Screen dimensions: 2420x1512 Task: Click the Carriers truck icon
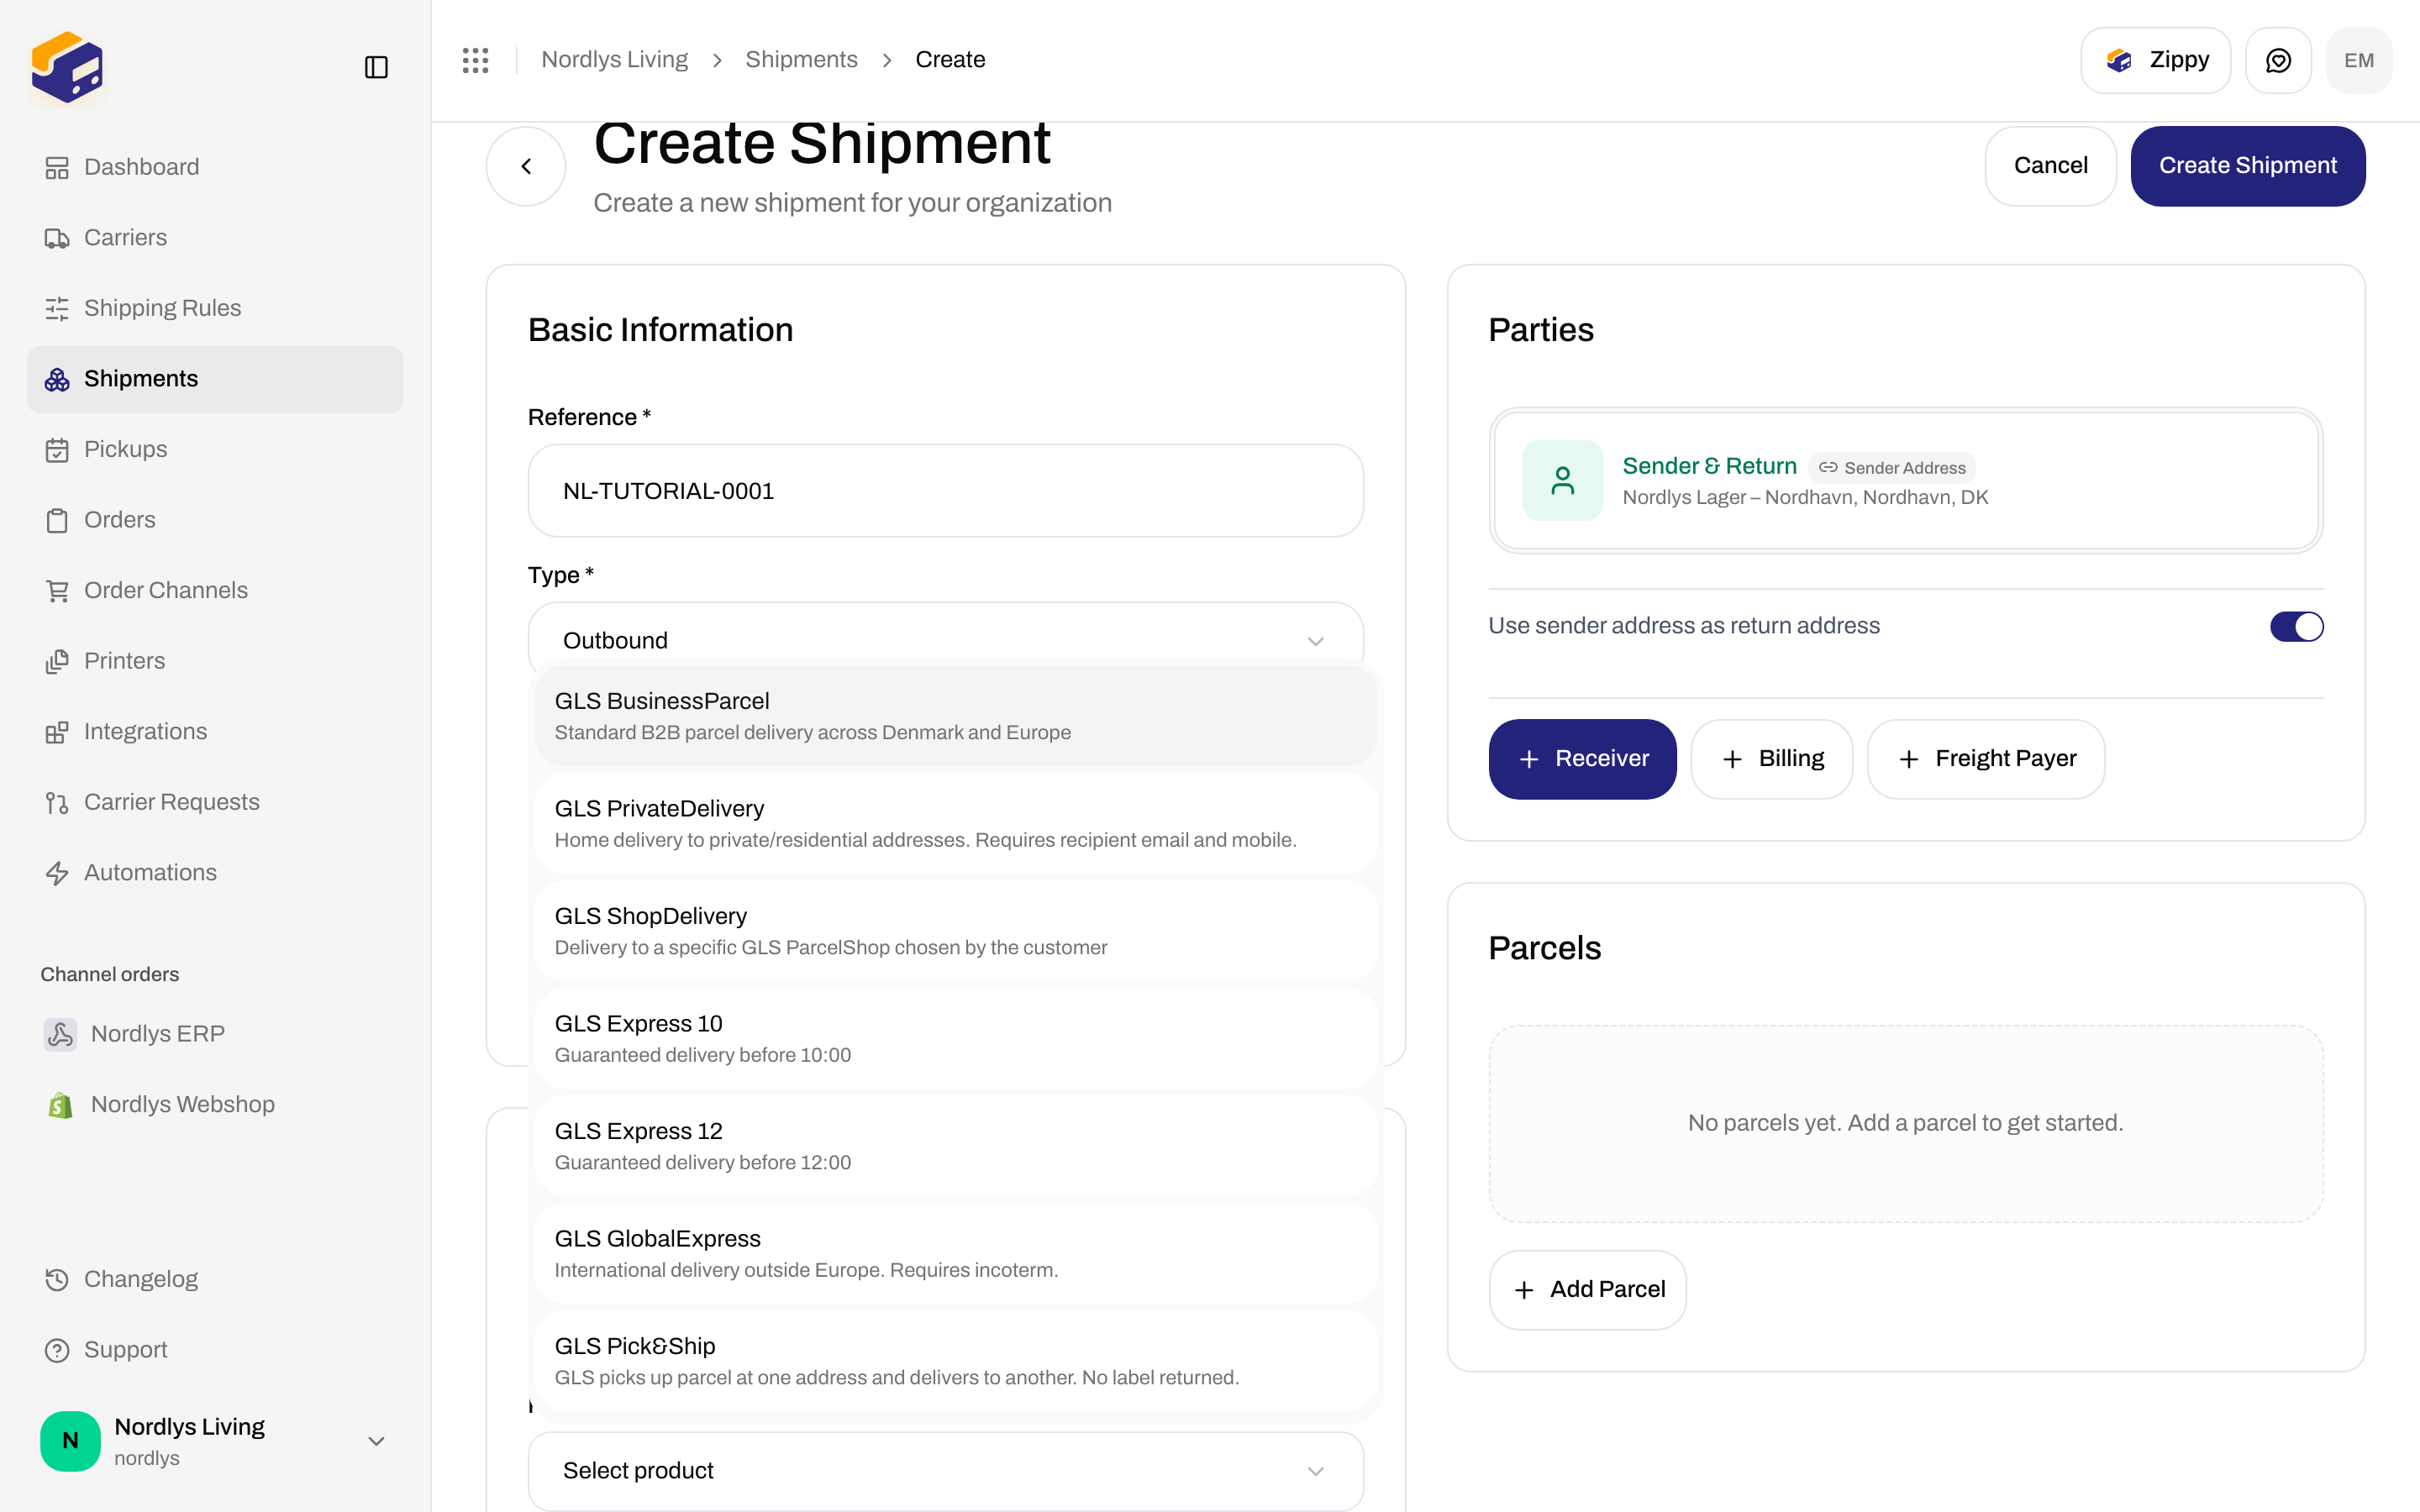tap(57, 238)
